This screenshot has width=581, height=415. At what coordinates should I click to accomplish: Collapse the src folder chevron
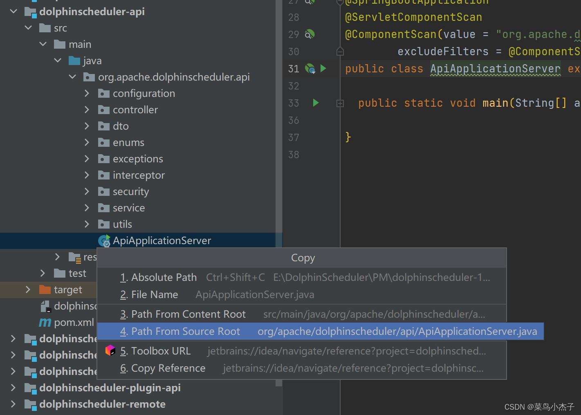28,28
